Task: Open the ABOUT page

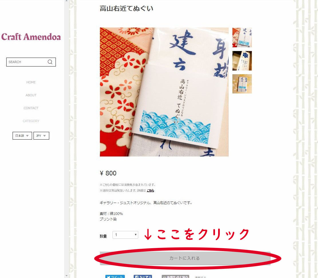Action: pos(31,95)
